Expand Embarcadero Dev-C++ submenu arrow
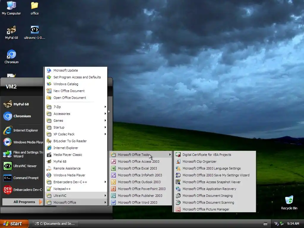 105,182
